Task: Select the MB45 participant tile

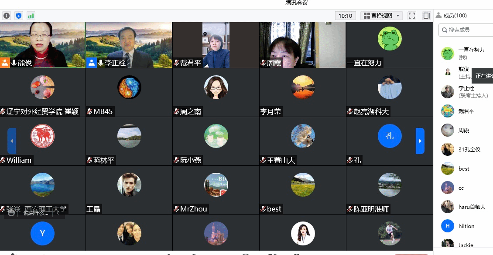Action: point(129,92)
